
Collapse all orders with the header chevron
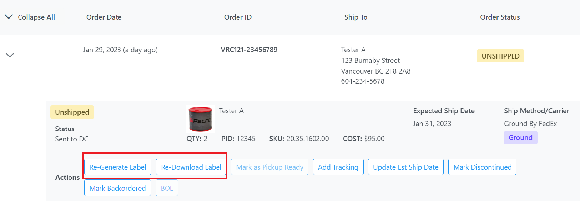pos(9,17)
